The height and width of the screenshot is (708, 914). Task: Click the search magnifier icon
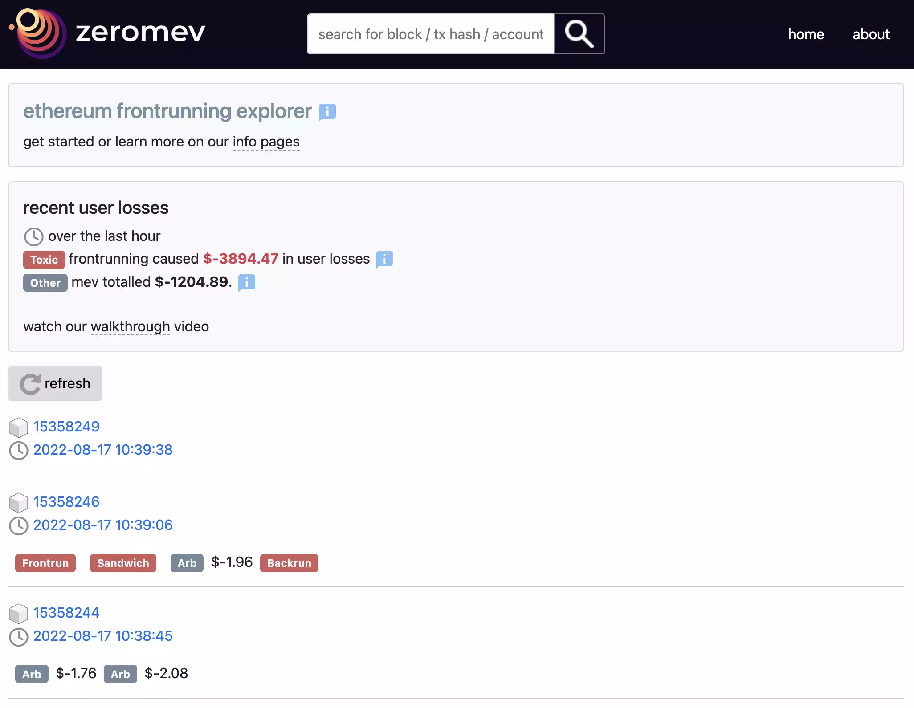pyautogui.click(x=579, y=34)
